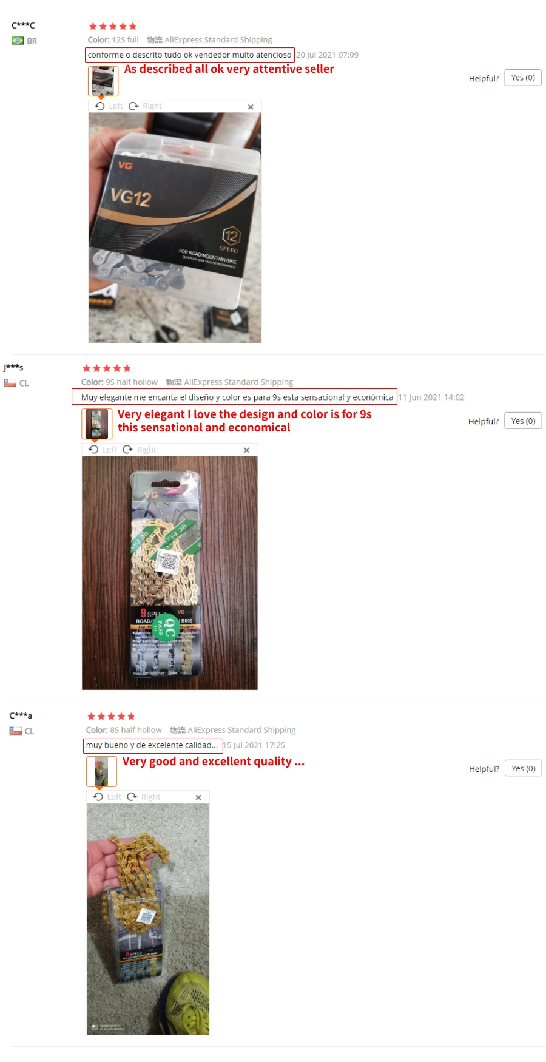Image resolution: width=546 pixels, height=1062 pixels.
Task: Click the enlarged gold 9 speed chain image
Action: click(170, 573)
